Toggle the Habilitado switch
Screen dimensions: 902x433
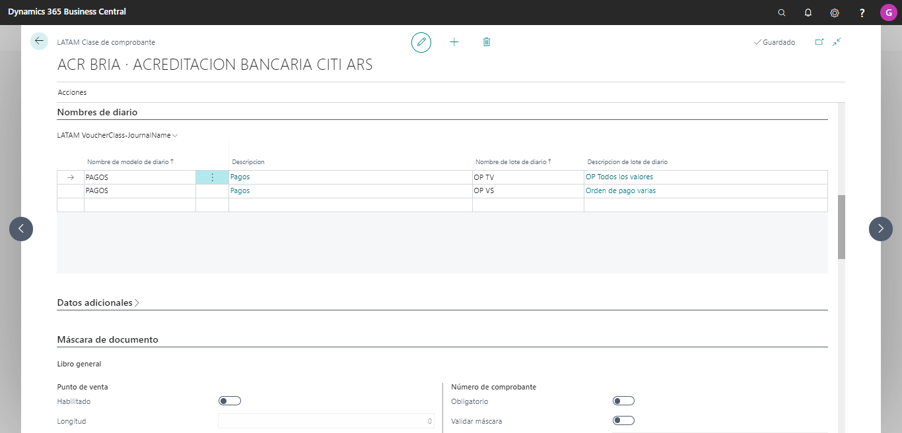coord(230,401)
